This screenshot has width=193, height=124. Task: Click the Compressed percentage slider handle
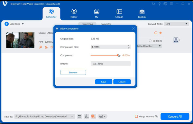coord(117,55)
